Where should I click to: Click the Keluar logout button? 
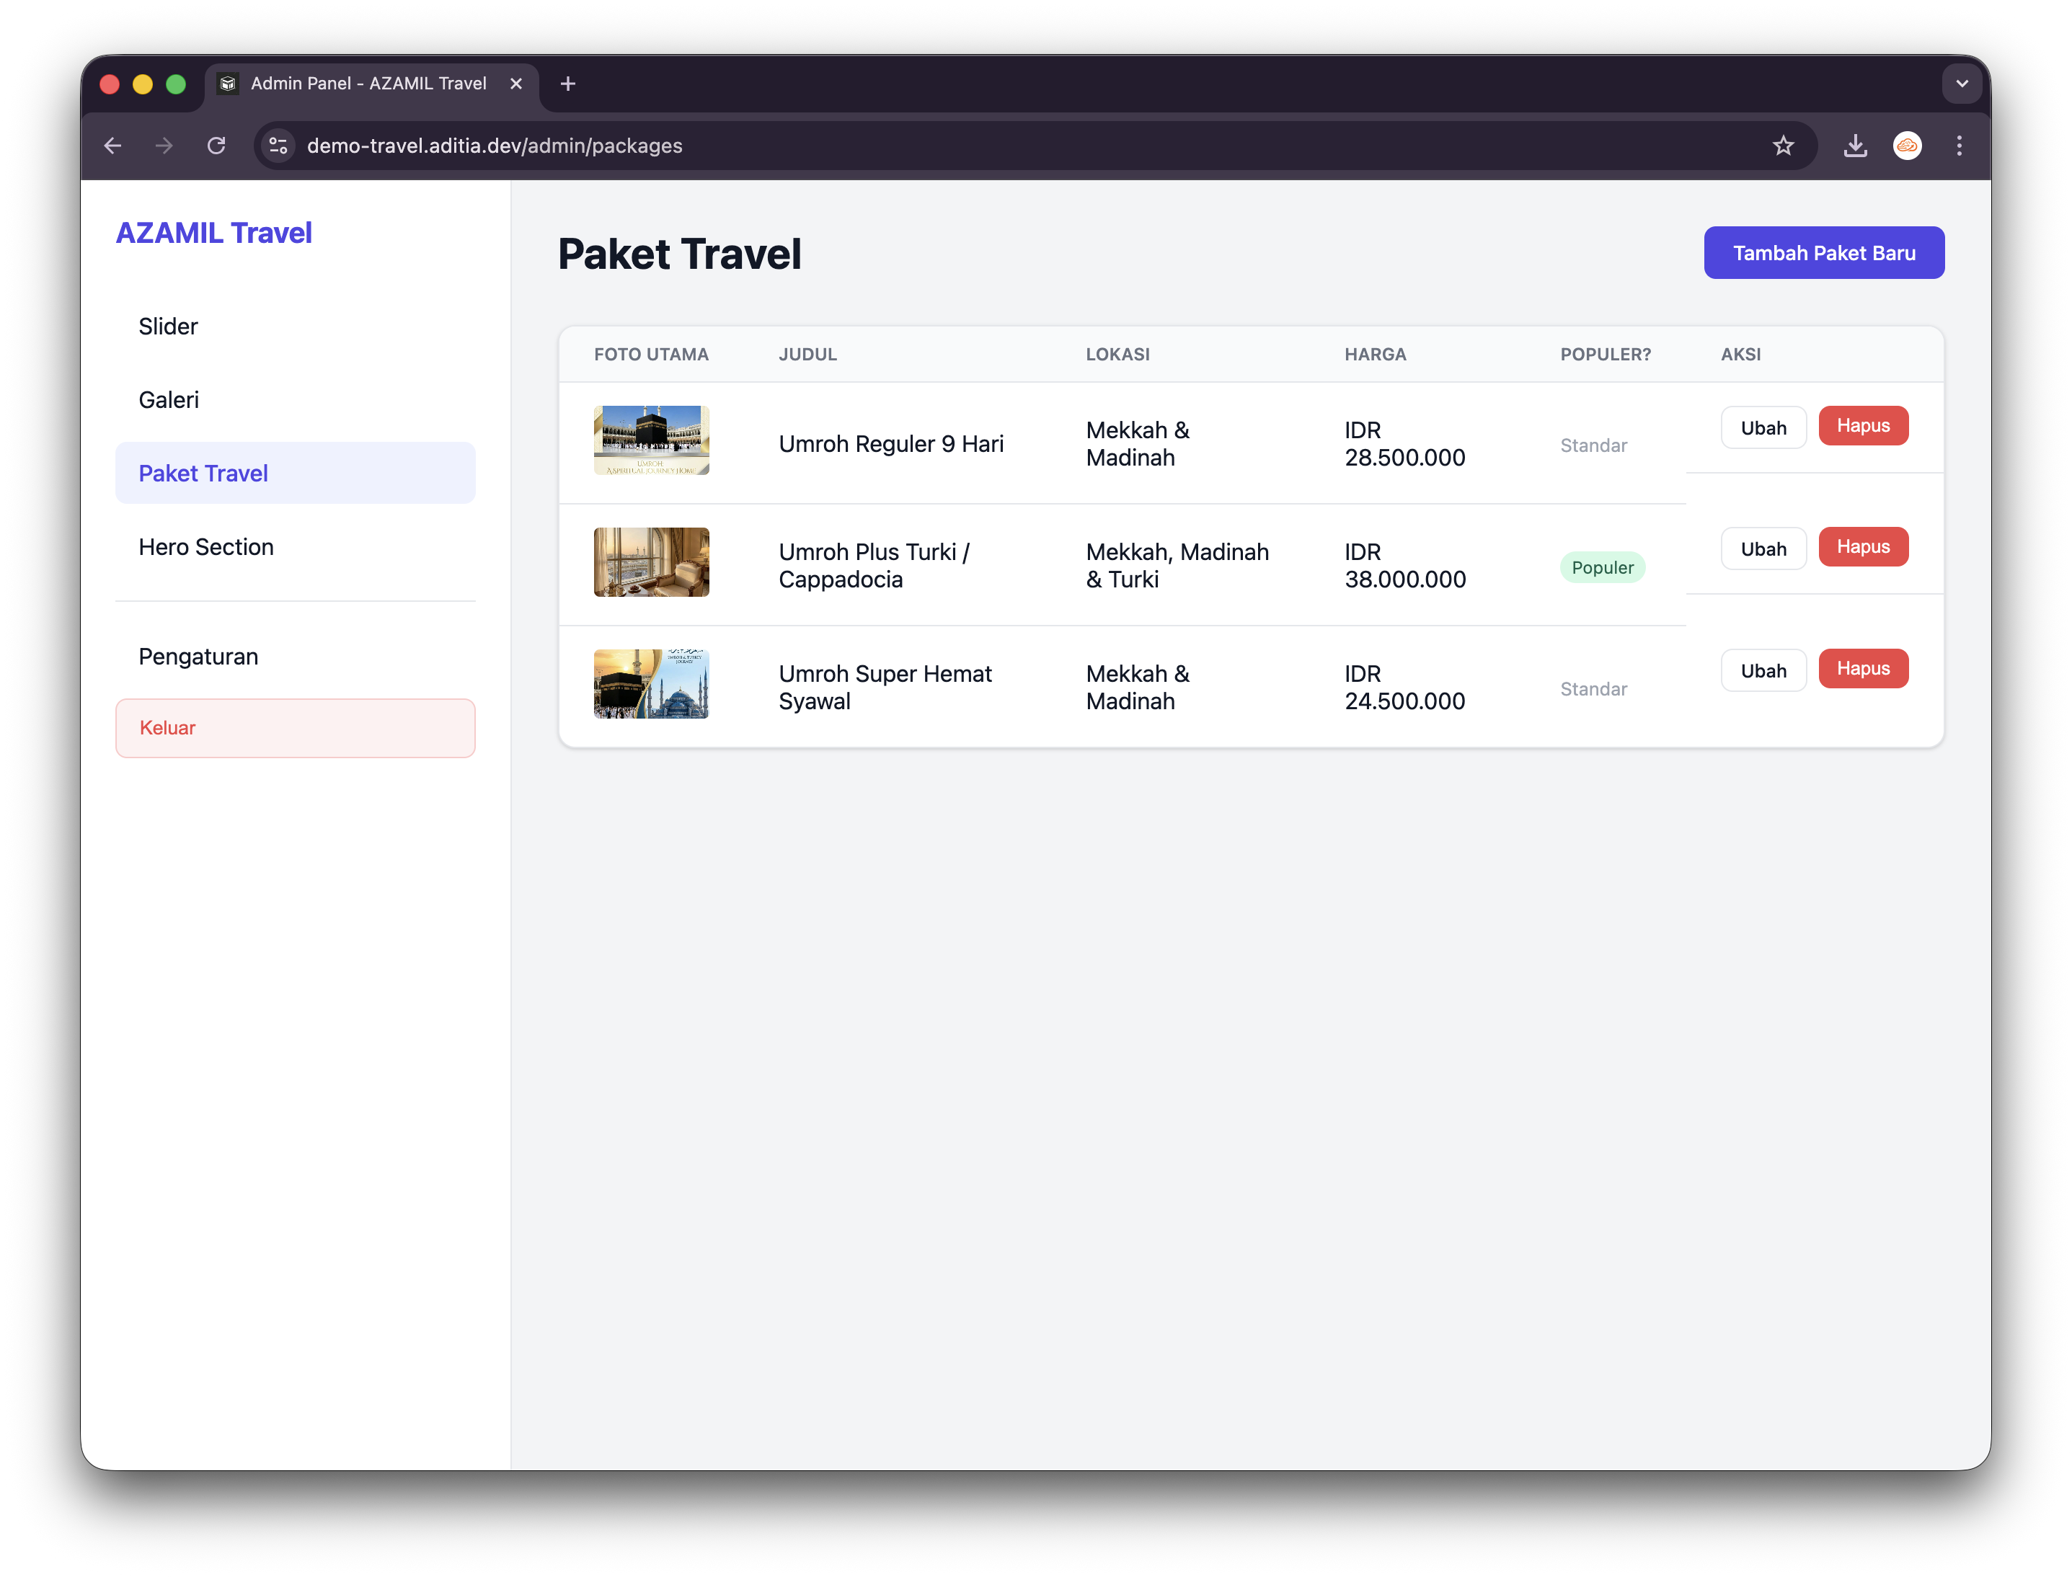[x=295, y=727]
